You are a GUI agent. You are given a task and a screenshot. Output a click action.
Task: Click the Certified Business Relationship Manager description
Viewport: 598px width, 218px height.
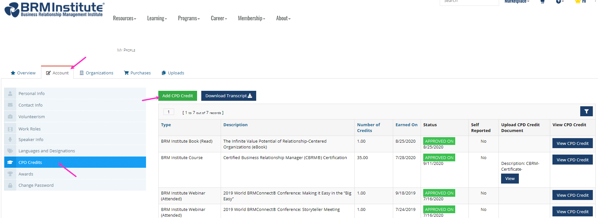285,158
